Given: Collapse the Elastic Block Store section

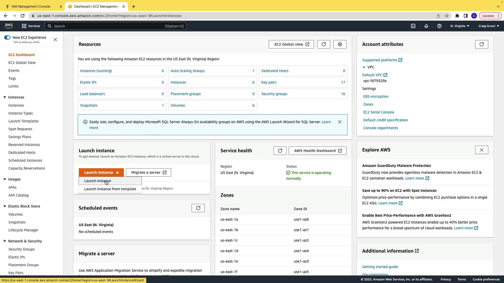Looking at the screenshot, I should (x=5, y=206).
